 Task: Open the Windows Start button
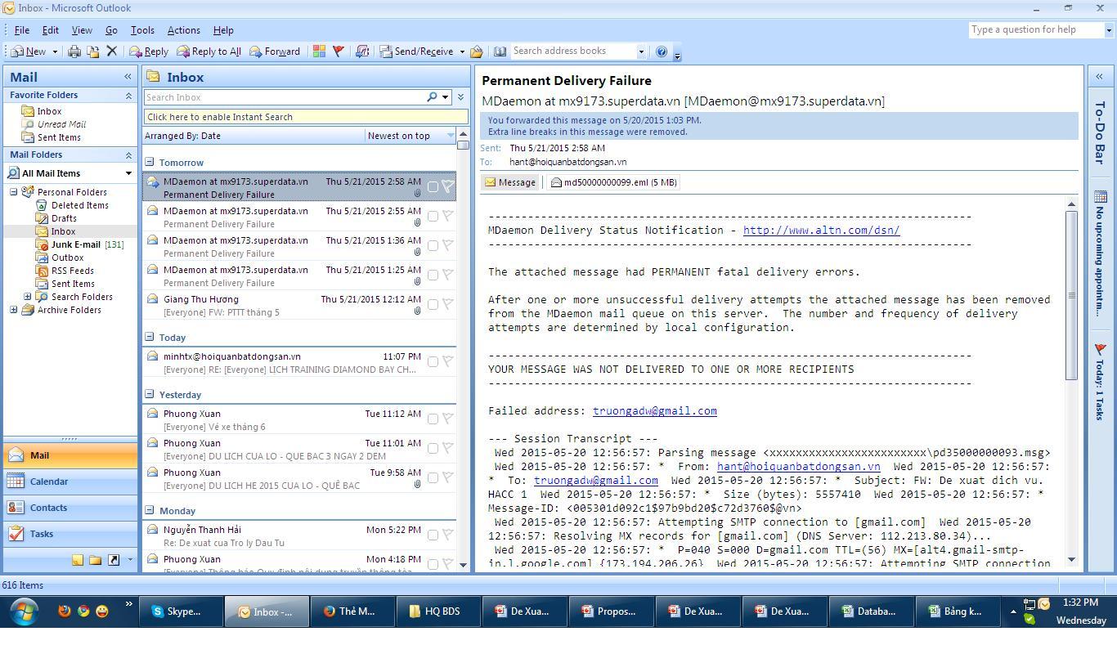coord(23,611)
